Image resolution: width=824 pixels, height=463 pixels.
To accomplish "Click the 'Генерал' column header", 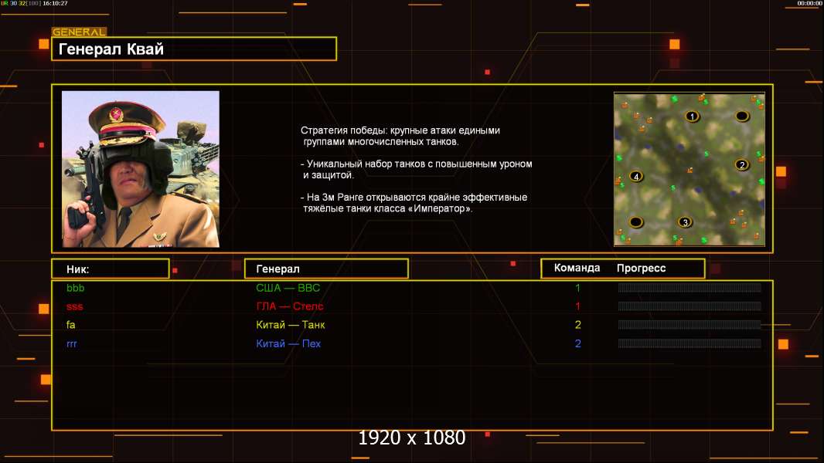I will point(326,269).
